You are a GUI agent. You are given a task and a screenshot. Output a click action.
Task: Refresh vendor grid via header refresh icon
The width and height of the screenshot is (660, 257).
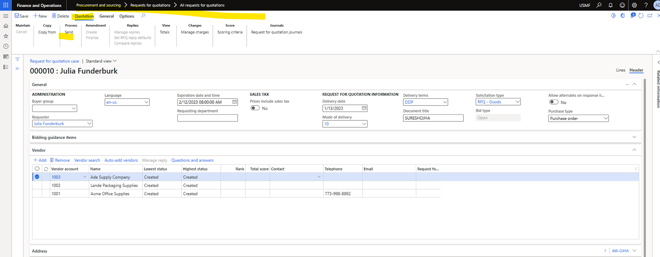click(x=46, y=169)
